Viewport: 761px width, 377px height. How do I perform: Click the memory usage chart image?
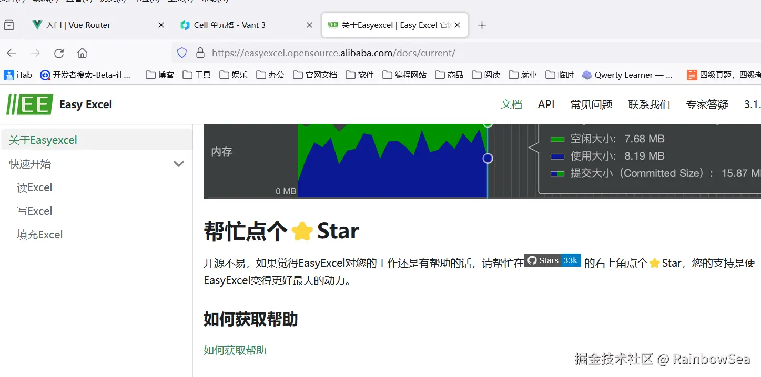point(482,161)
